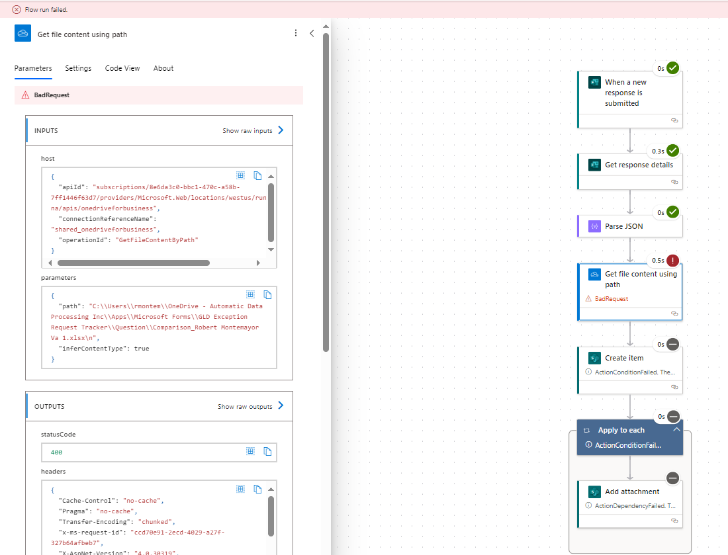Click the SharePoint Create item action icon

594,358
